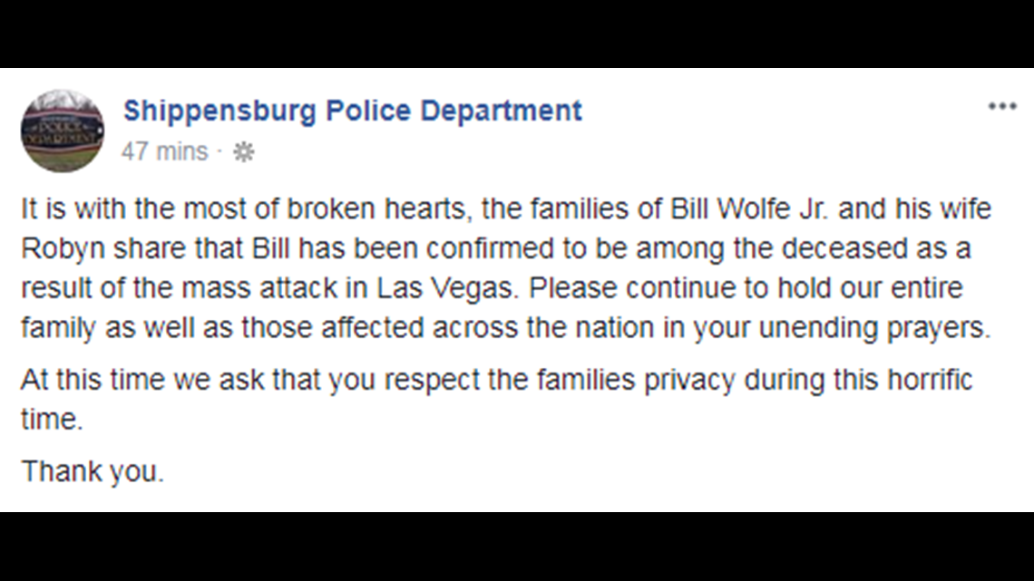Click the 'families privacy' phrase in second paragraph
The width and height of the screenshot is (1034, 581).
635,380
